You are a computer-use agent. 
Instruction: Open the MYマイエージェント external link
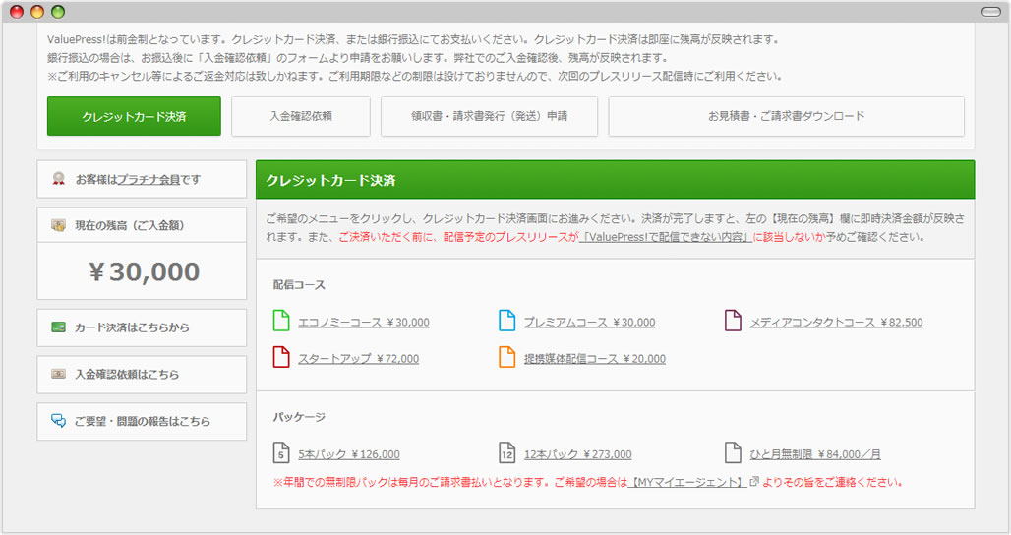click(x=685, y=482)
